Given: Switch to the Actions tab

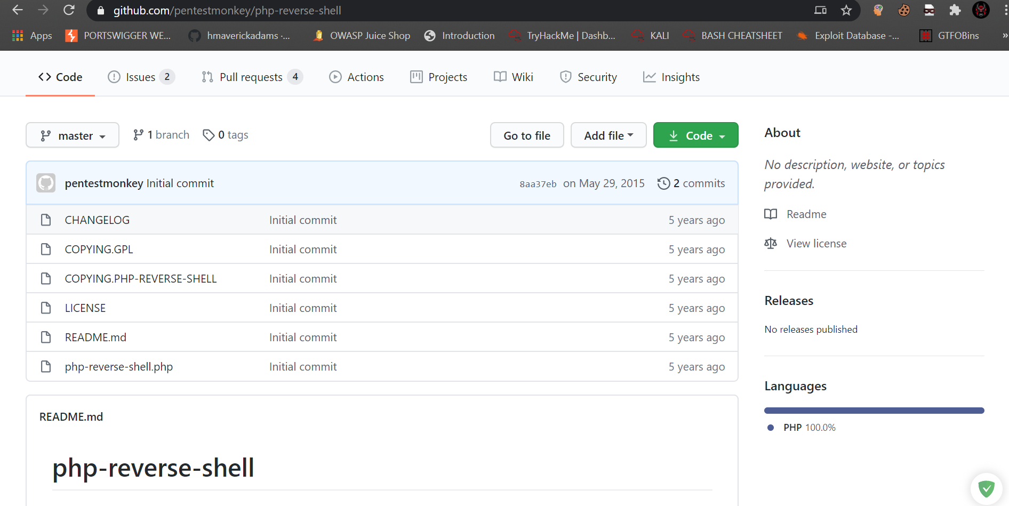Looking at the screenshot, I should click(356, 77).
